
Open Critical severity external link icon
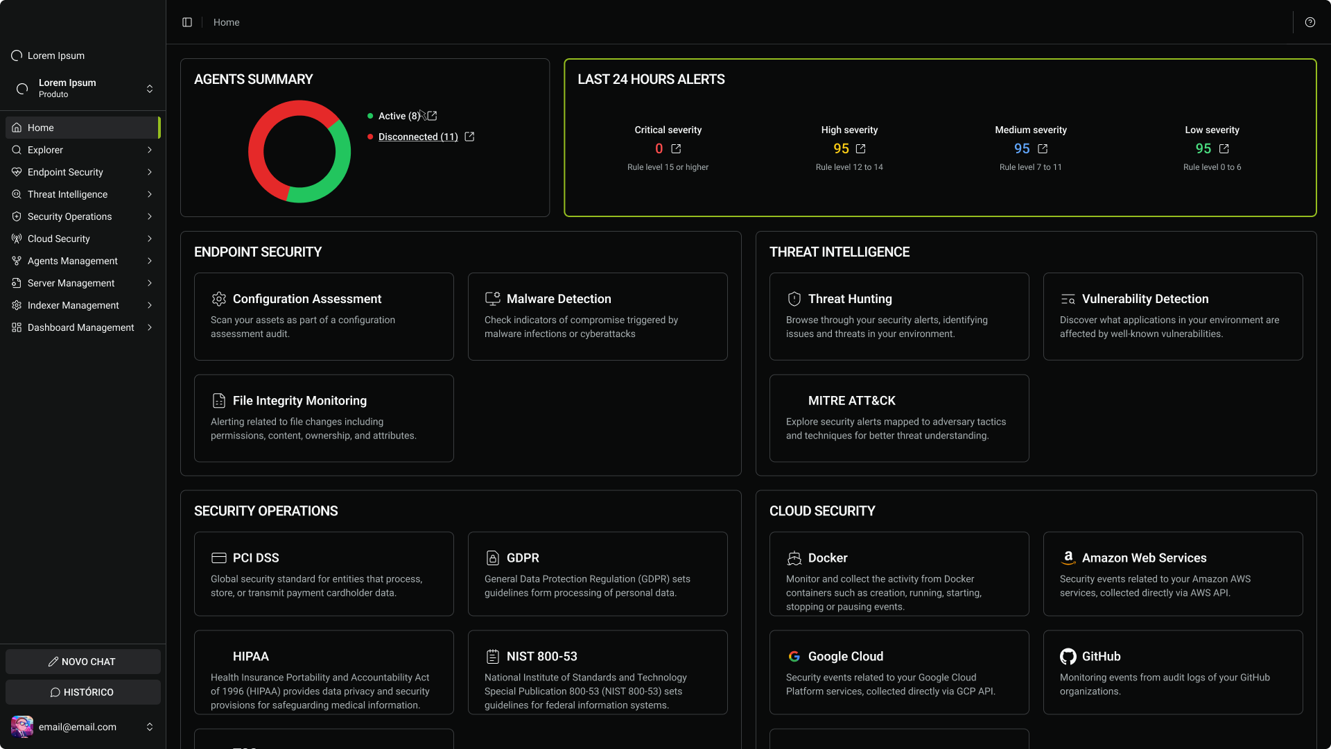pos(676,149)
